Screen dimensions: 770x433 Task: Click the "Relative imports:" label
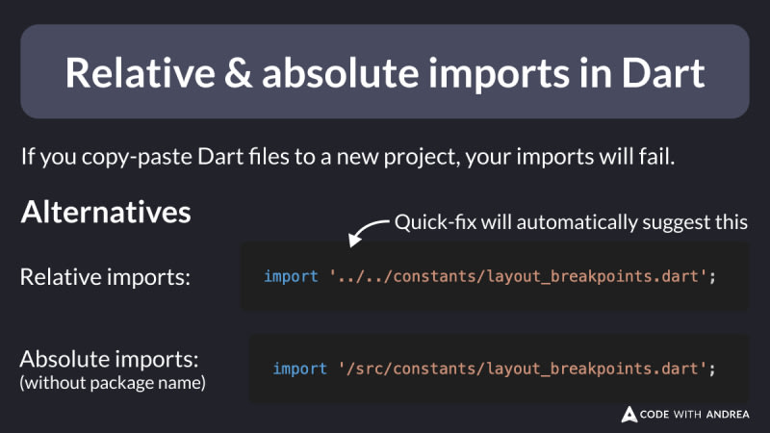(x=105, y=277)
